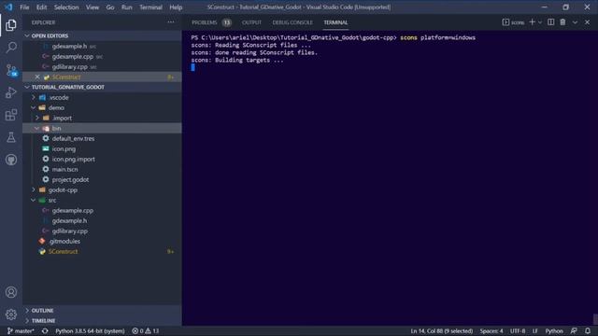
Task: Open the Extensions view
Action: pos(11,115)
